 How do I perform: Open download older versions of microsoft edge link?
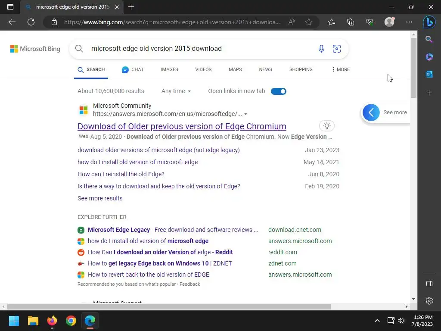pos(158,150)
